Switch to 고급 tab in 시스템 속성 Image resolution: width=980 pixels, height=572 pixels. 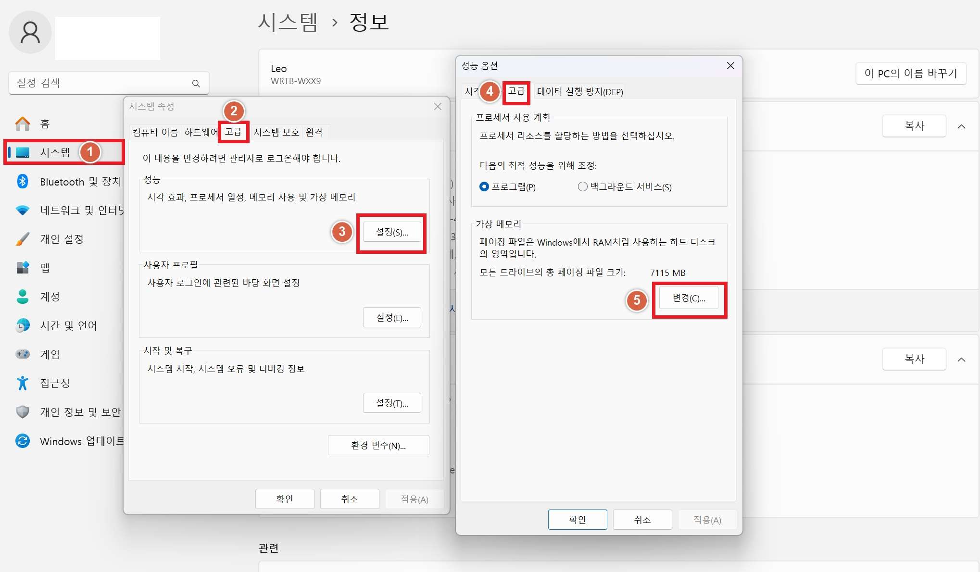click(234, 132)
